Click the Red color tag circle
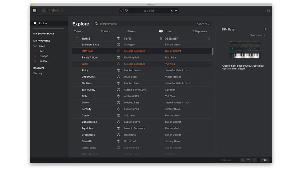 35,51
